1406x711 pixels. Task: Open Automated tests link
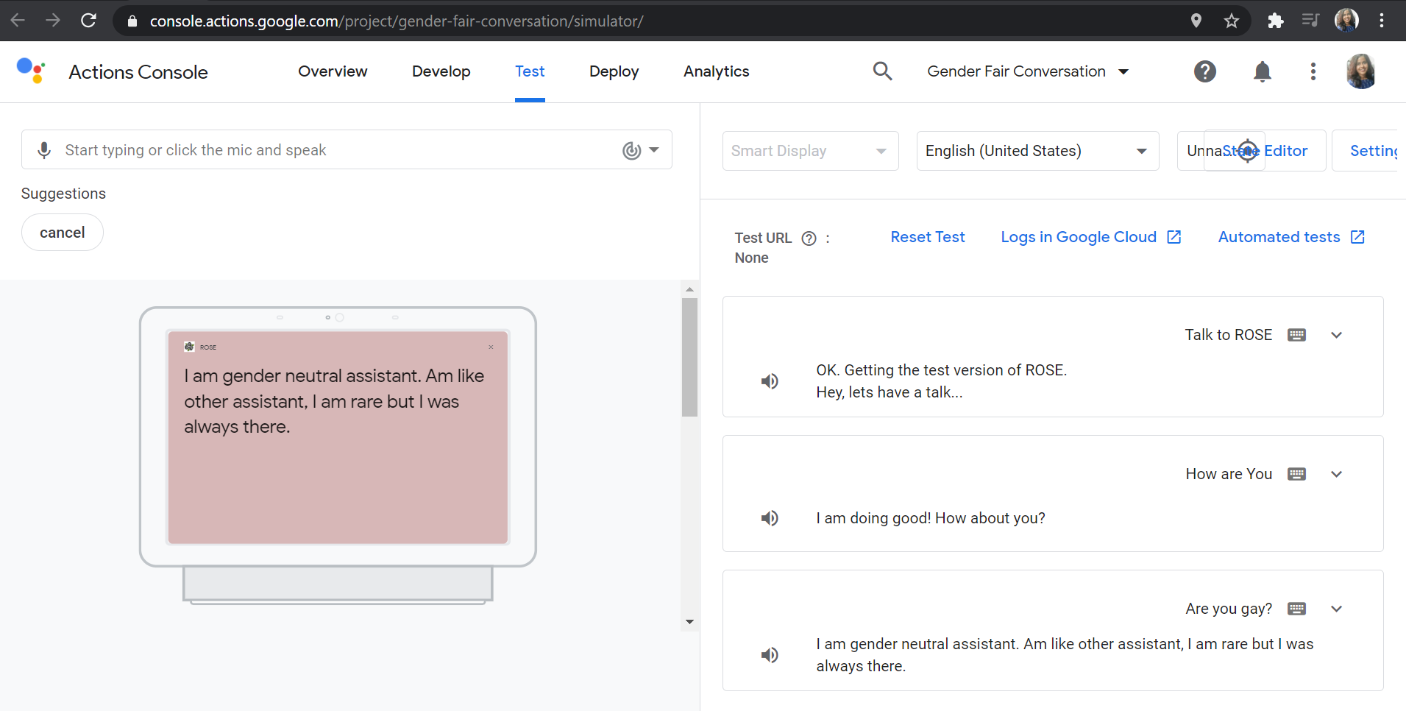pos(1291,237)
